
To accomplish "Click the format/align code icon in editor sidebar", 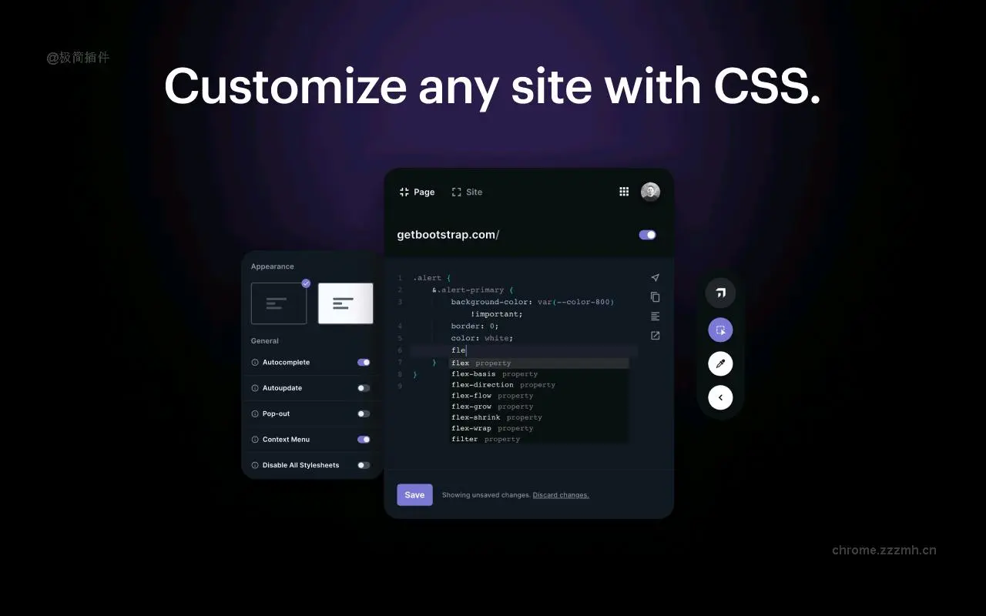I will pyautogui.click(x=655, y=316).
